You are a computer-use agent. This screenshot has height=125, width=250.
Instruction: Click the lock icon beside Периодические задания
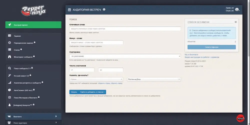point(34,42)
